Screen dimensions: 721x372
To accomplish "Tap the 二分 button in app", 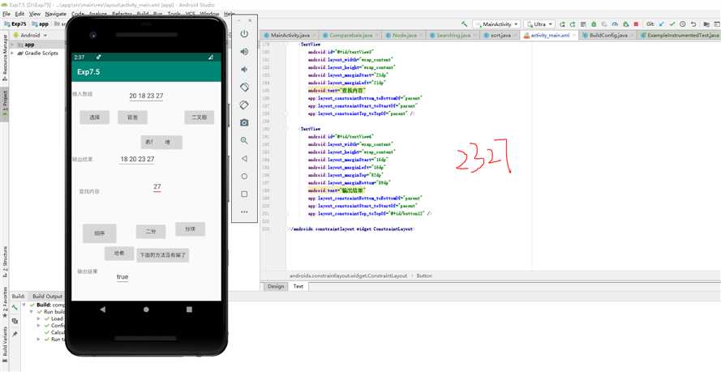I will 151,232.
